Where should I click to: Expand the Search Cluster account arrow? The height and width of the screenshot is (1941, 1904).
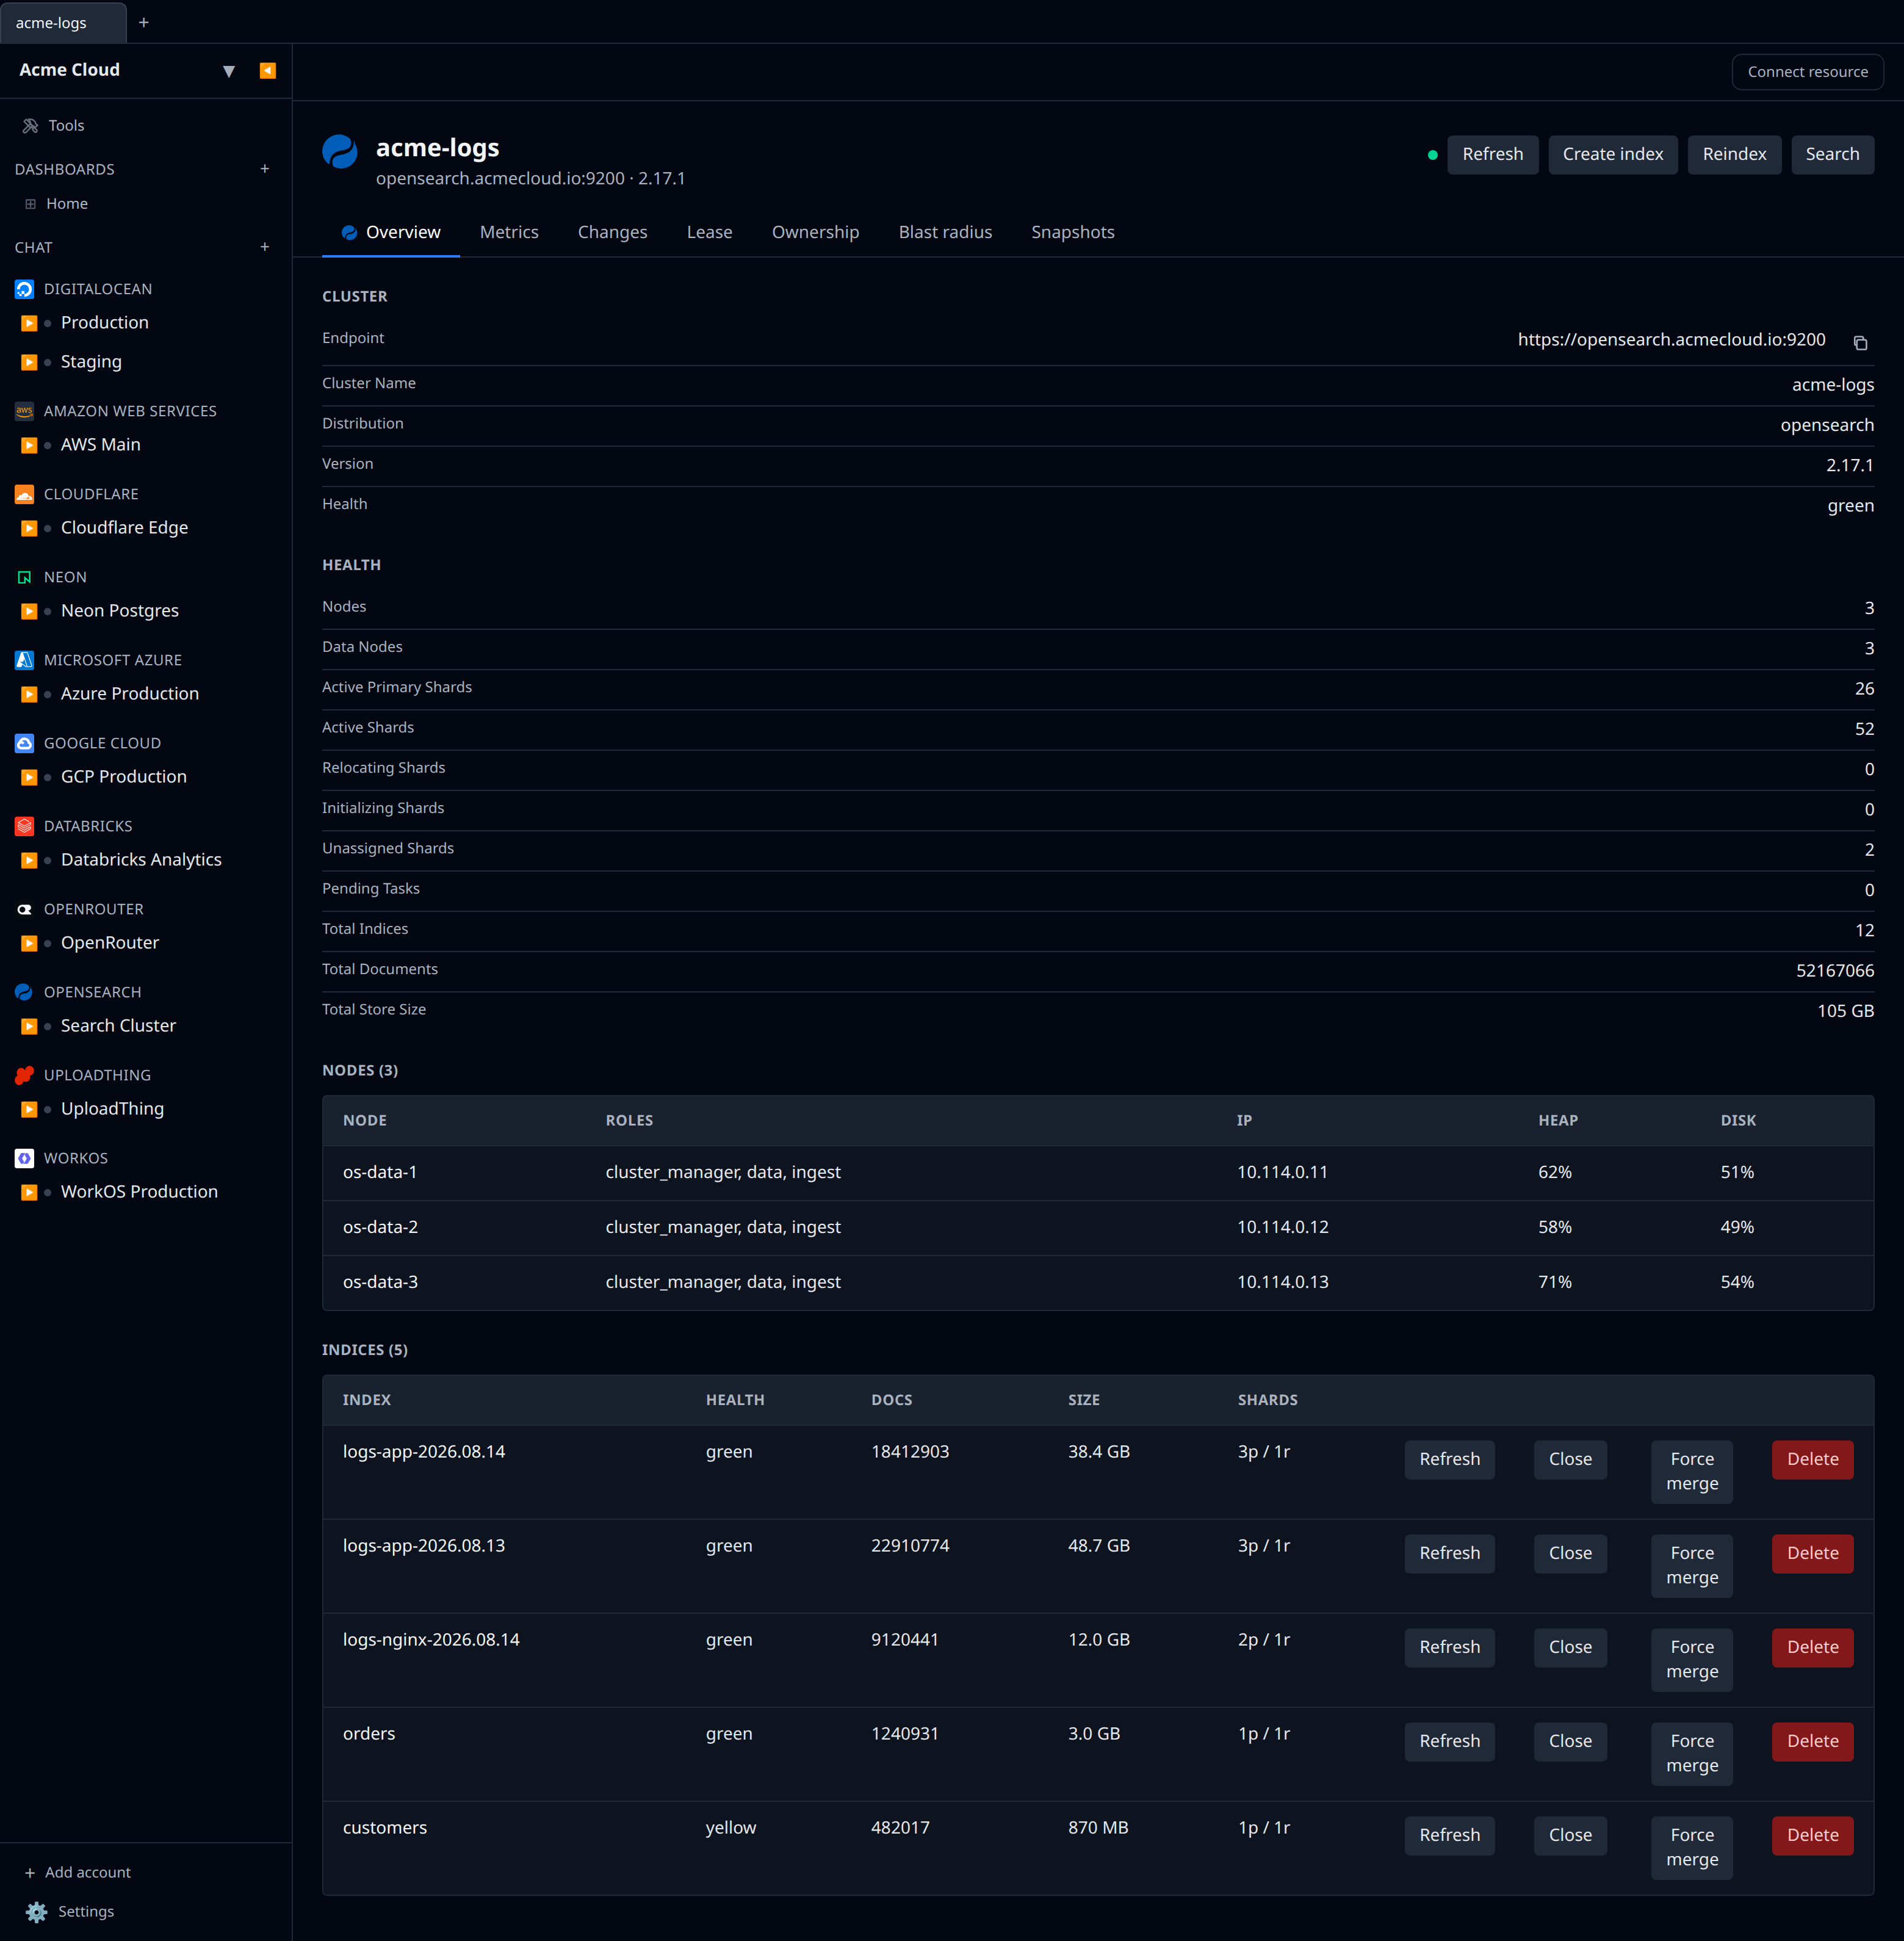(x=29, y=1026)
